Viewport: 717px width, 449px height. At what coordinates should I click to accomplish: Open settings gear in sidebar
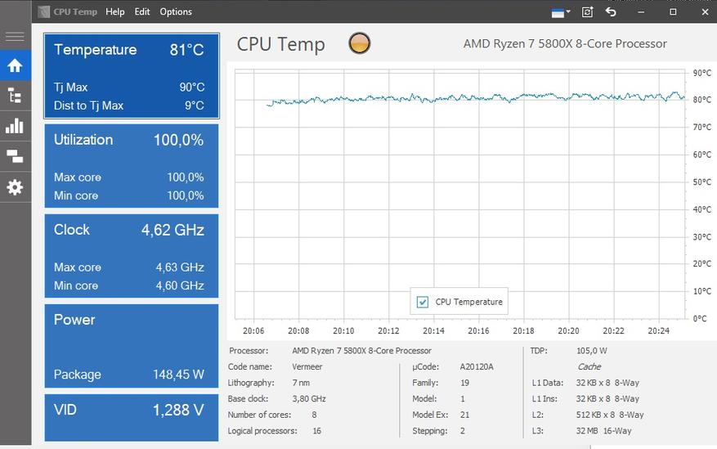coord(15,187)
